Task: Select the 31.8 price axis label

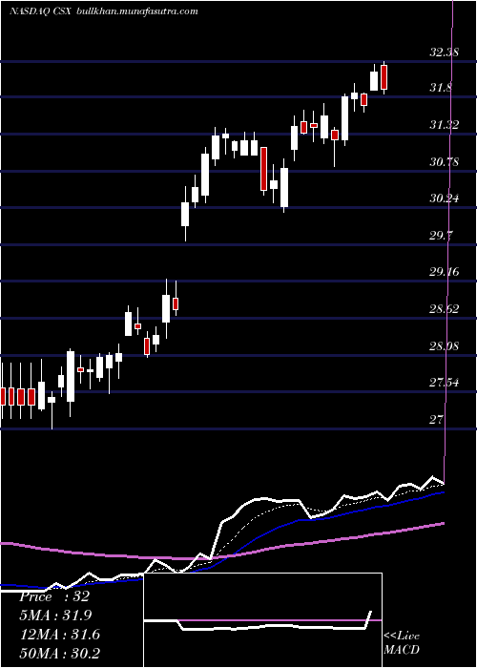Action: pyautogui.click(x=441, y=89)
